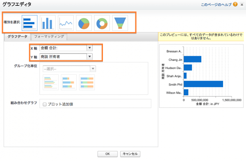Click the Hudson Da.. bar in preview
This screenshot has height=161, width=246.
click(x=188, y=67)
